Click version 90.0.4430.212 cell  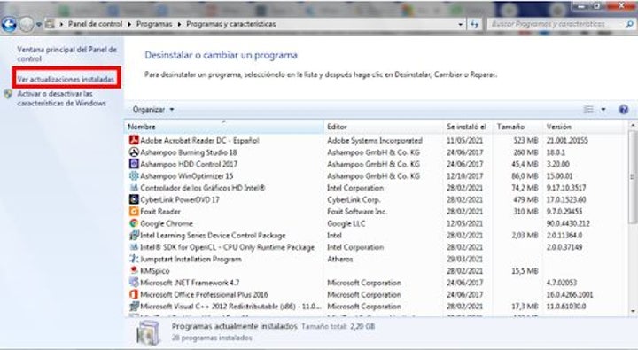[x=568, y=223]
